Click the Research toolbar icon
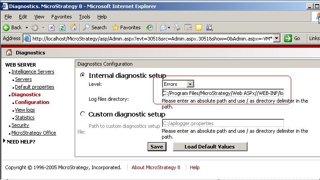 pos(210,27)
